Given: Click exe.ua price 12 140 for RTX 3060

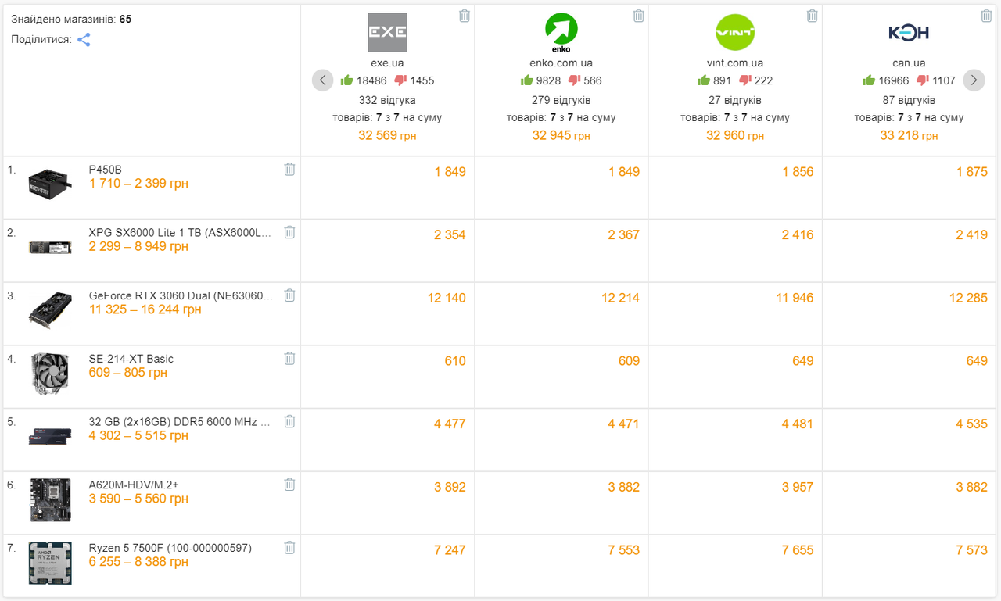Looking at the screenshot, I should (x=447, y=298).
